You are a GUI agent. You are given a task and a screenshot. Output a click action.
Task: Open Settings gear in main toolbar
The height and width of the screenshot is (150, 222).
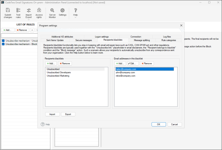[x=62, y=12]
